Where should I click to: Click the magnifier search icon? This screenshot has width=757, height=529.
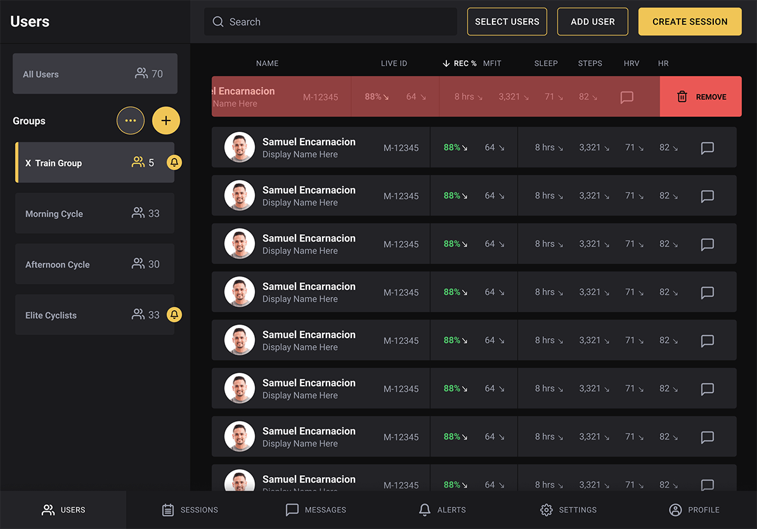pos(218,22)
